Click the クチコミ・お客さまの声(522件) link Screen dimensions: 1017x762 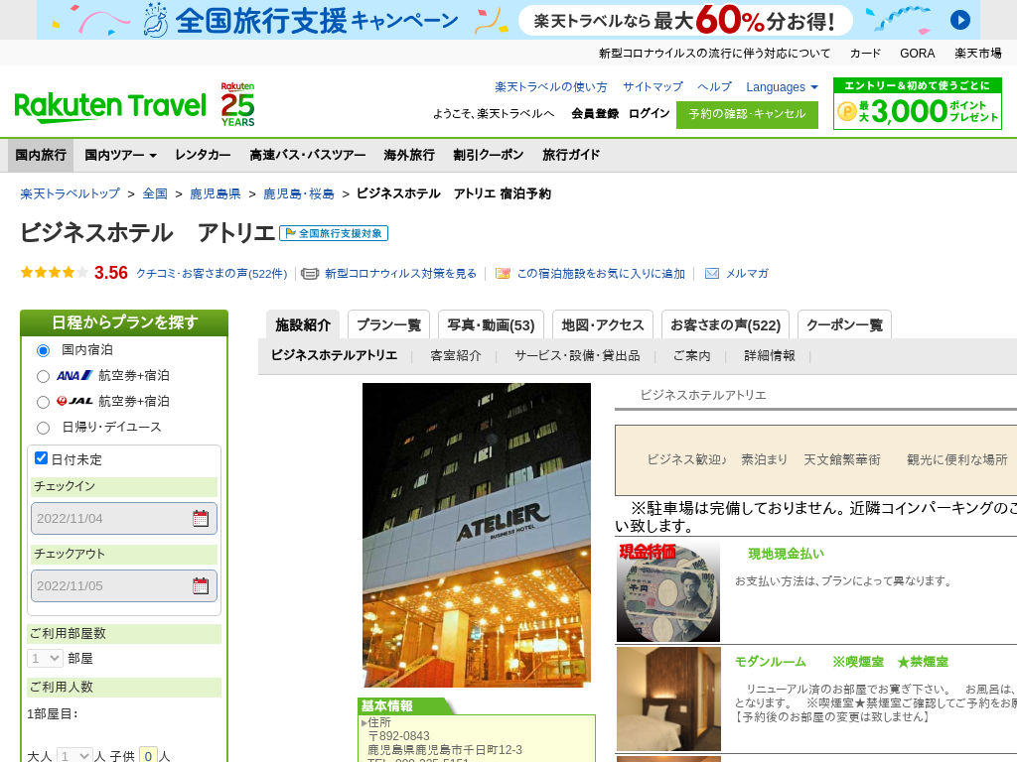212,274
